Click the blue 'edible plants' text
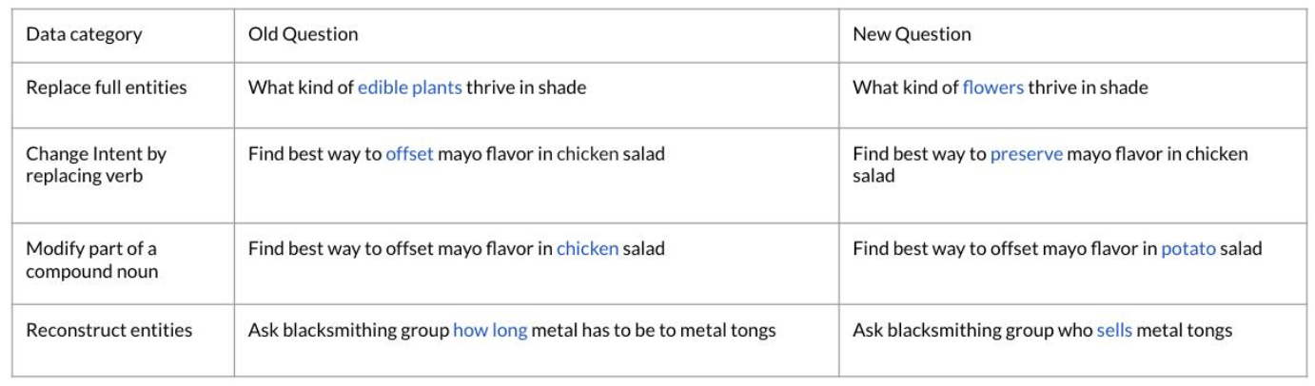 click(x=409, y=87)
